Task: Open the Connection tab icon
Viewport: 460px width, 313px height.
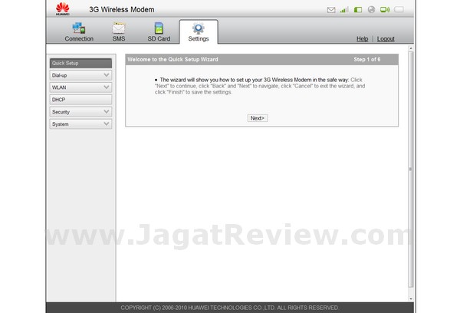Action: [x=79, y=28]
